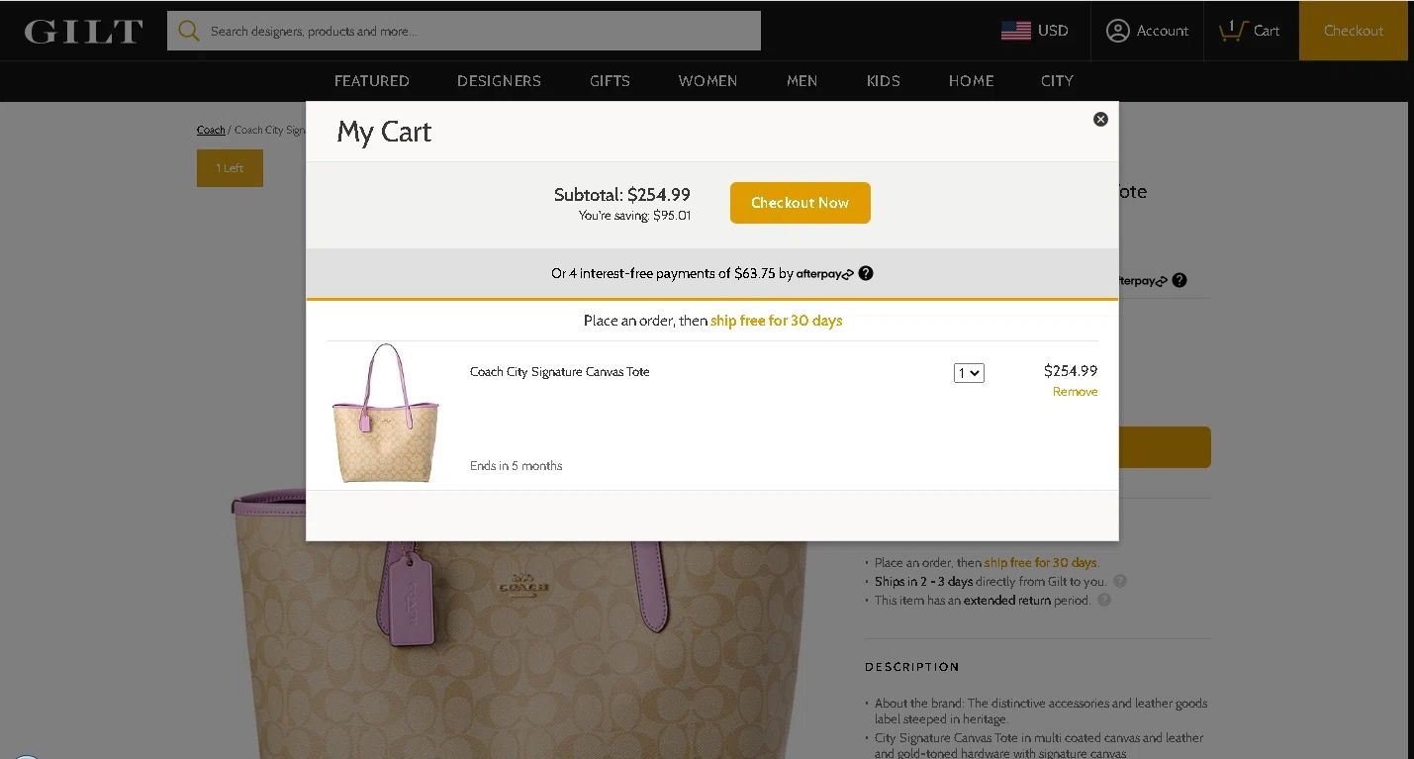Open the HOME menu

971,81
